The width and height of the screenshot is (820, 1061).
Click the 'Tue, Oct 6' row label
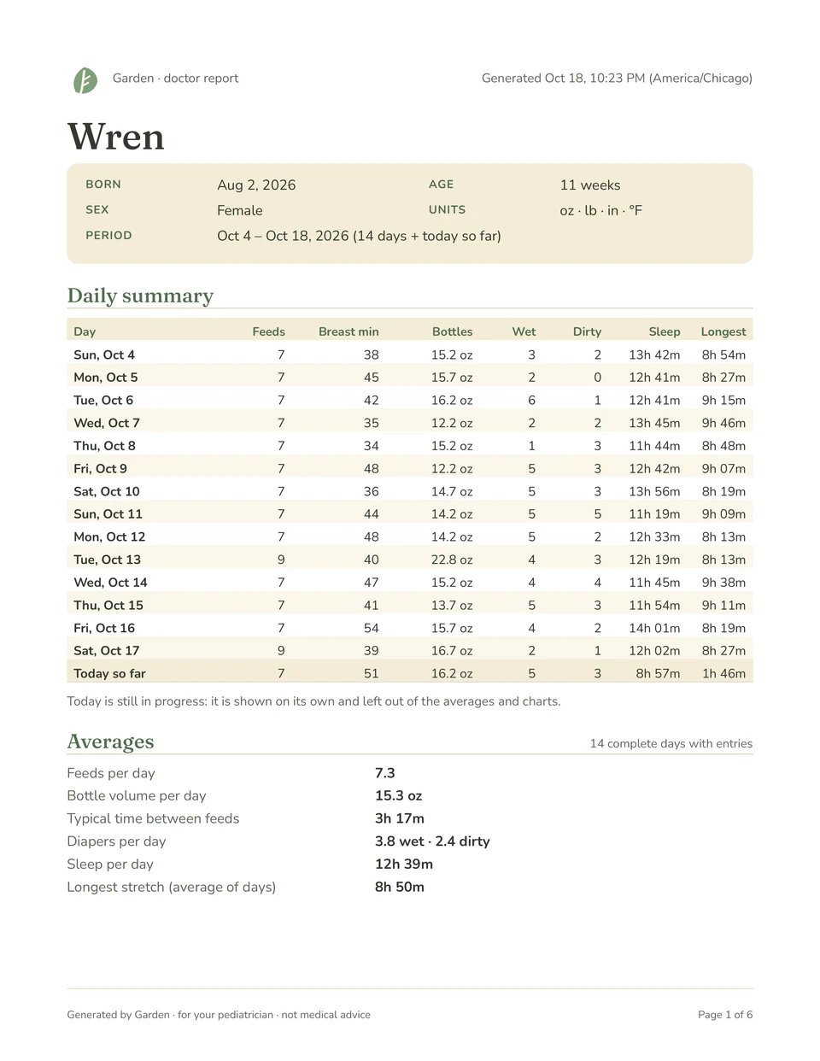(103, 400)
